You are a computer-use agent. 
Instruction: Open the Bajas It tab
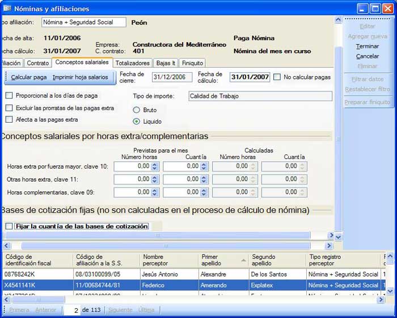[166, 63]
